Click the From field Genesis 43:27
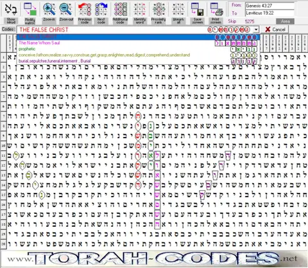The image size is (308, 268). (269, 6)
